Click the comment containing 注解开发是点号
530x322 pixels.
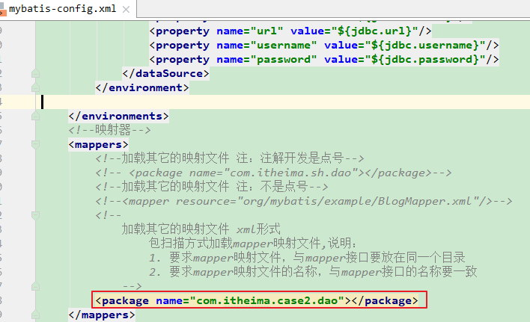230,158
